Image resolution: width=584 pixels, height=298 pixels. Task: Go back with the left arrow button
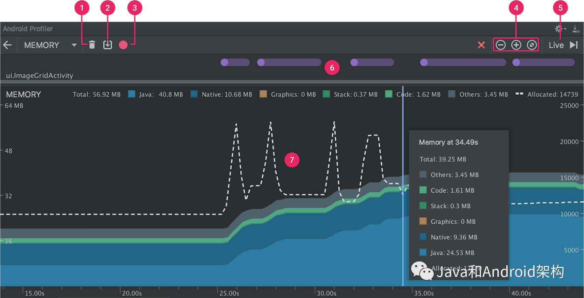[7, 45]
